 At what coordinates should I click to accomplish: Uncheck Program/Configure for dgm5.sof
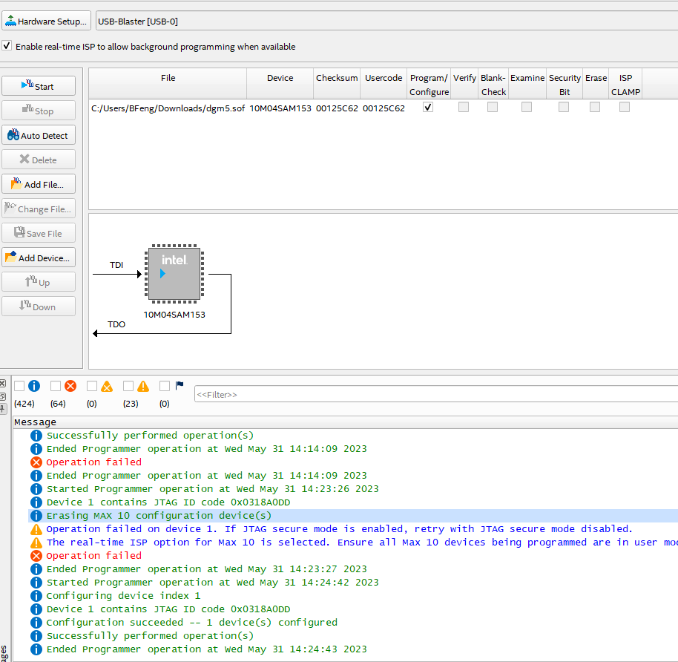tap(428, 107)
